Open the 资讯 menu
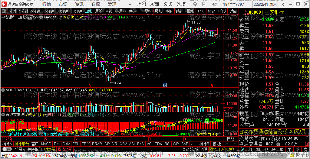The height and width of the screenshot is (159, 310). pyautogui.click(x=79, y=4)
